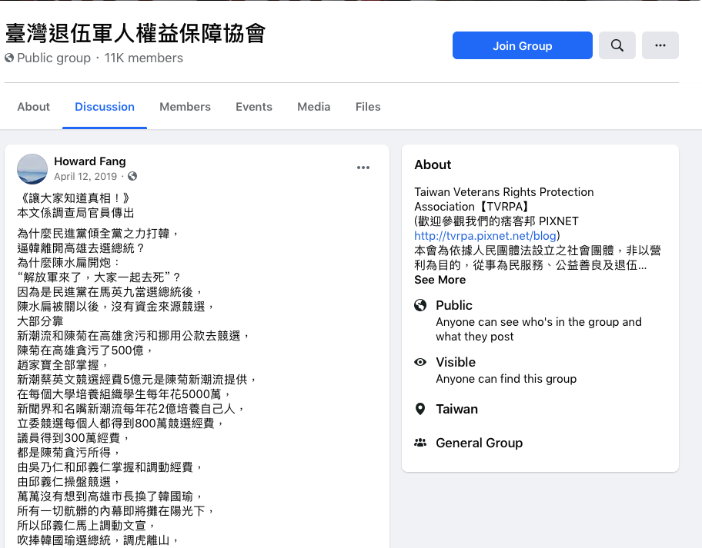Click the About panel heading
Image resolution: width=702 pixels, height=548 pixels.
click(x=433, y=165)
